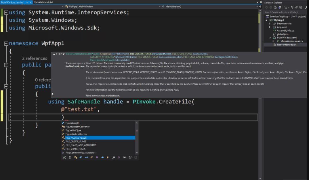Screen dimensions: 309x180
Task: Expand the Dependencies node
Action: (x=270, y=24)
